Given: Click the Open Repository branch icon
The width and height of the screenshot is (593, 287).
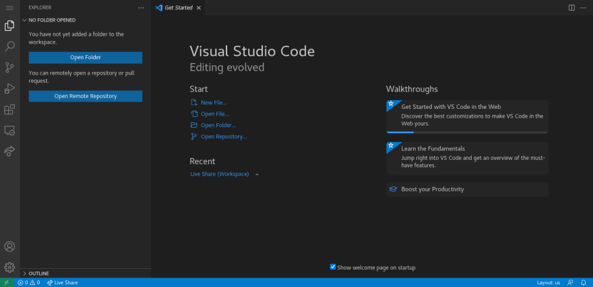Looking at the screenshot, I should click(x=194, y=136).
